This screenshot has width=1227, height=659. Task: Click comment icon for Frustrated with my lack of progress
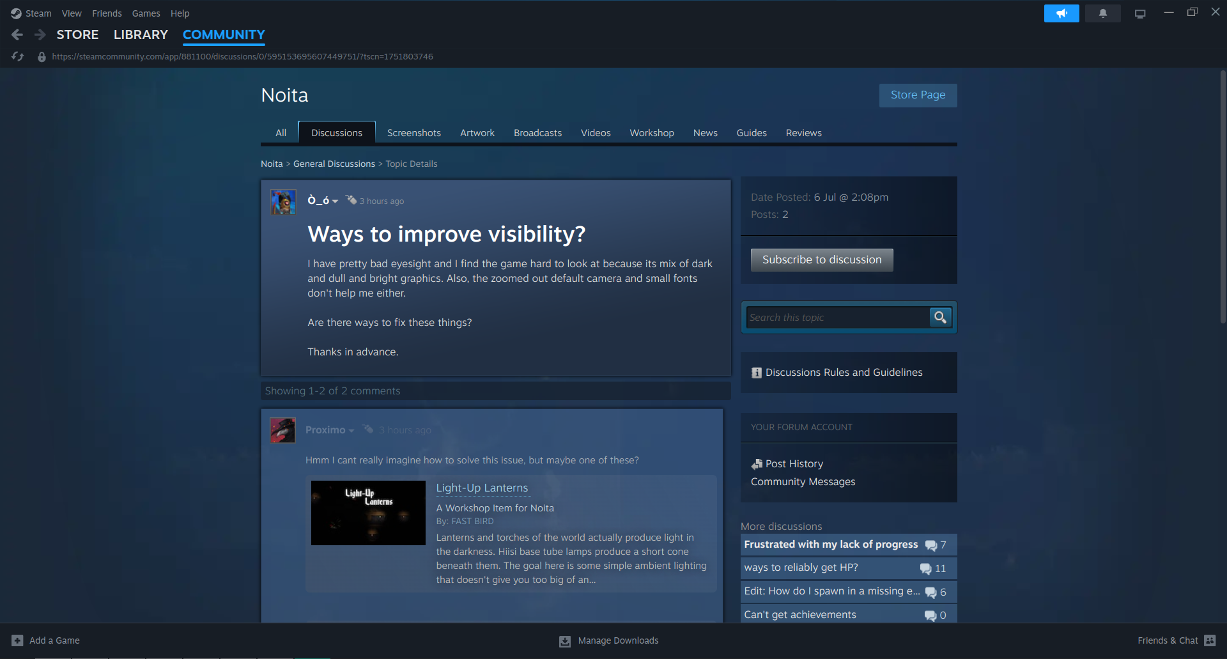(x=930, y=545)
